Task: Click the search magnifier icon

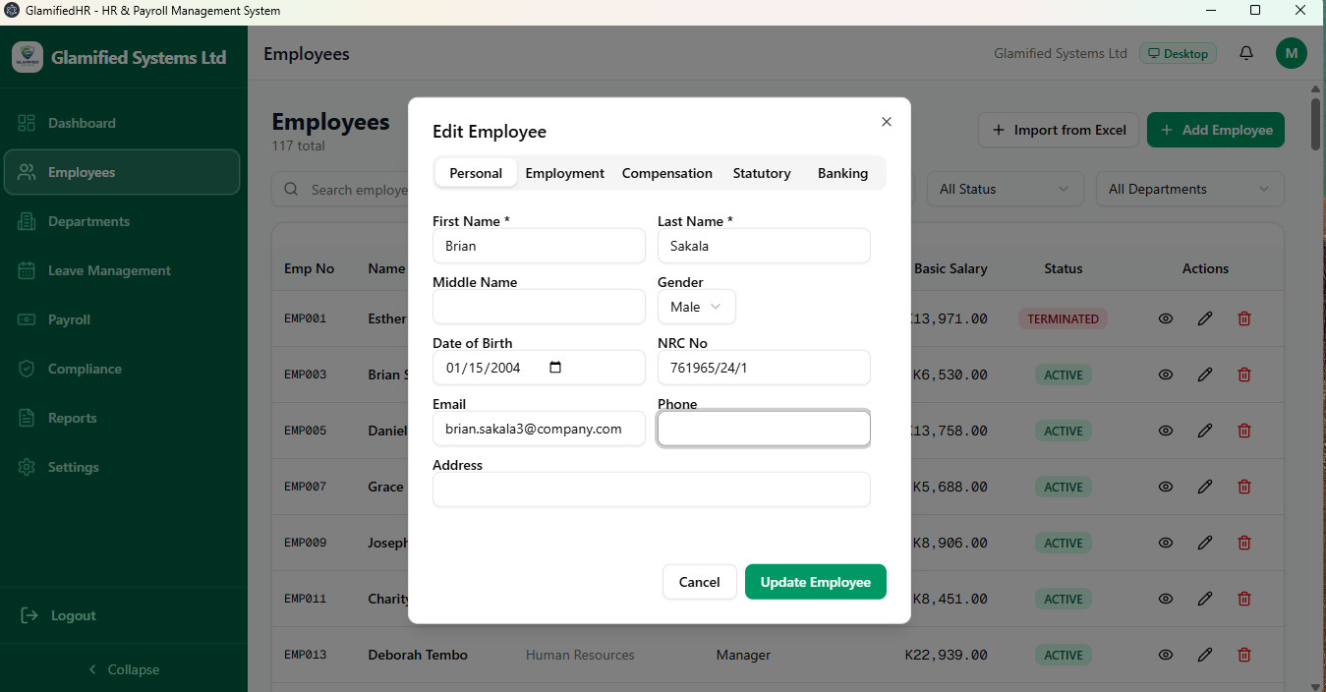Action: [291, 189]
